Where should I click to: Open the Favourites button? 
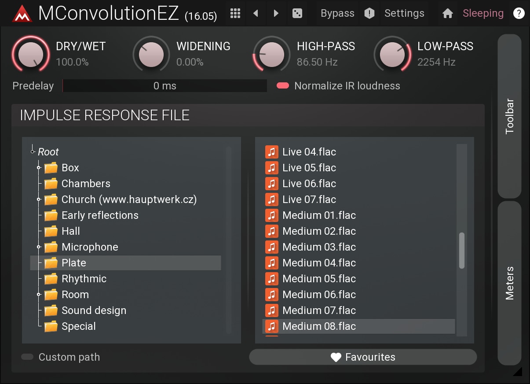pyautogui.click(x=363, y=357)
